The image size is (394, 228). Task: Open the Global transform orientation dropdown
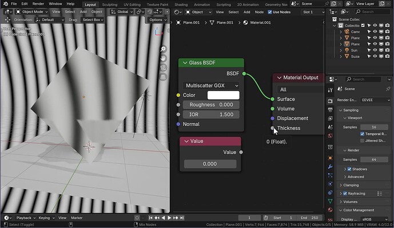(x=122, y=12)
